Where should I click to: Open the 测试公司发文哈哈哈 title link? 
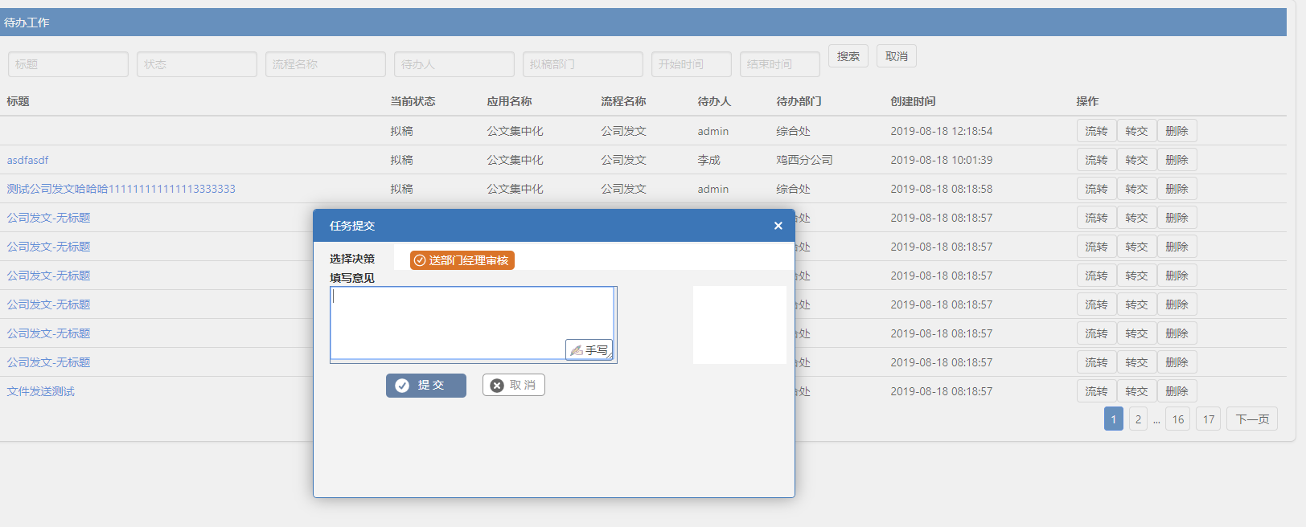[x=121, y=189]
